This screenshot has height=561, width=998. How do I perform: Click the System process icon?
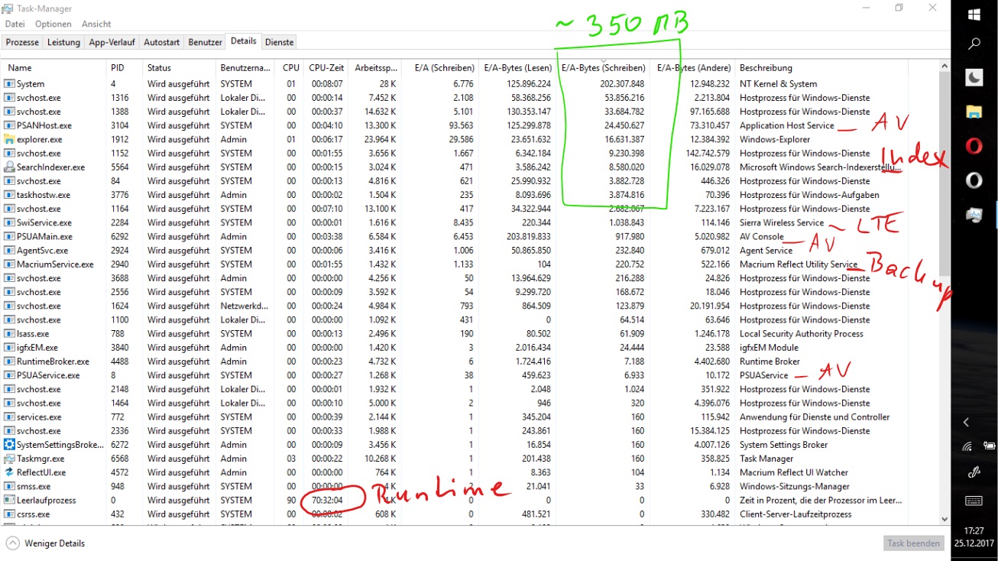point(9,84)
